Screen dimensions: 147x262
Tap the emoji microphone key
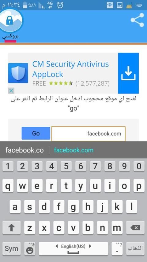pos(30,249)
